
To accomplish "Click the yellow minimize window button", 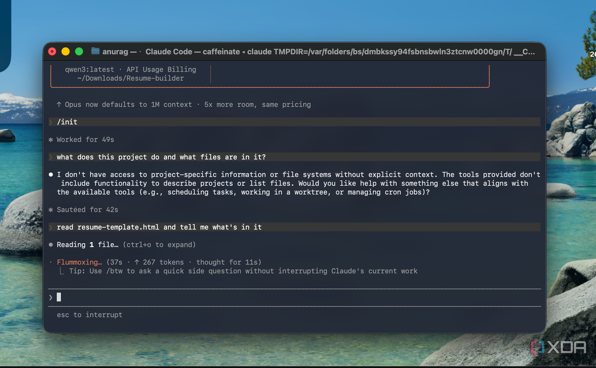I will [66, 52].
